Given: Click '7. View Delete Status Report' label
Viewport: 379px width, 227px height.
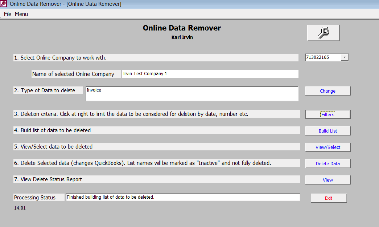Looking at the screenshot, I should click(157, 179).
